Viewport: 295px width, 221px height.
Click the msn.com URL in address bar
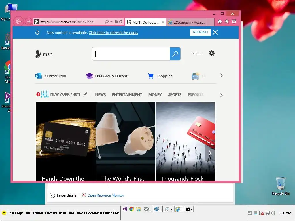[67, 22]
